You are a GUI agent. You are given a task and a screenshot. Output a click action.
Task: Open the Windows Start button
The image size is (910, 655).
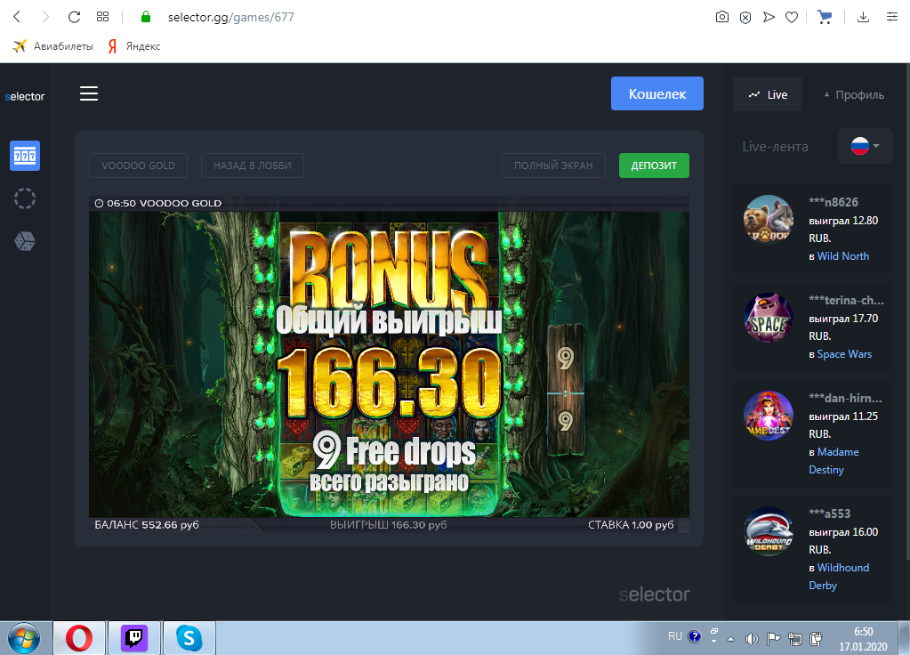point(24,638)
